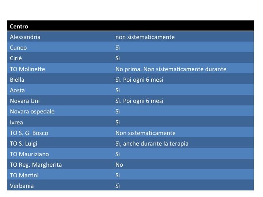This screenshot has height=197, width=263.
Task: Click the TO S. G. Bosco cell
Action: pos(29,133)
